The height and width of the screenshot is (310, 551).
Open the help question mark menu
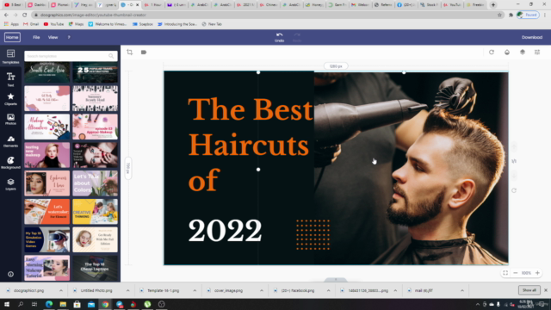point(69,37)
